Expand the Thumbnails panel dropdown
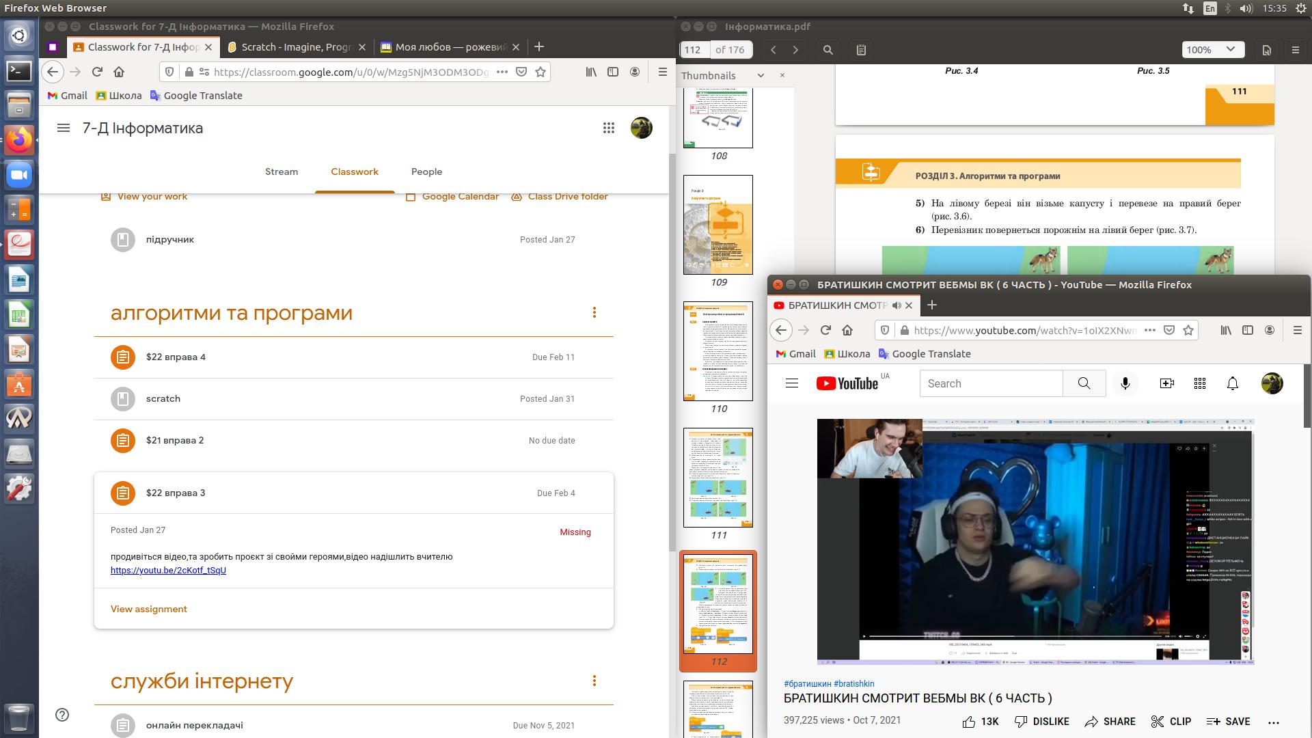This screenshot has height=738, width=1312. pos(761,75)
